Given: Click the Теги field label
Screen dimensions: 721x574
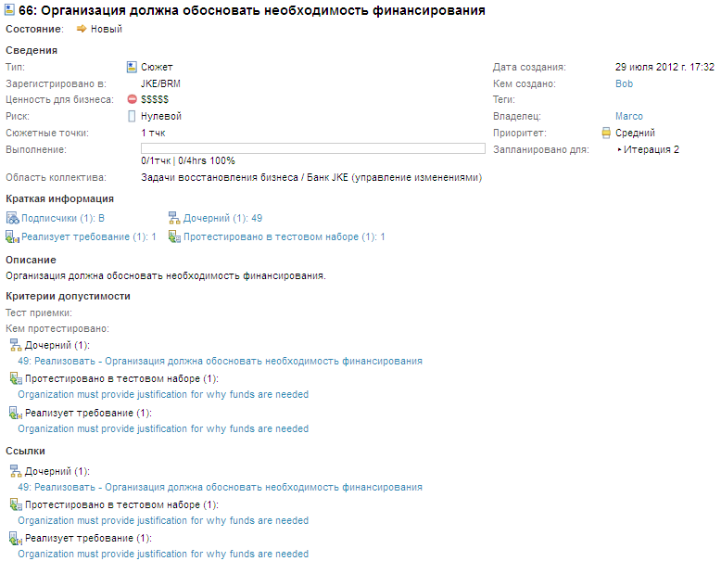Looking at the screenshot, I should click(x=504, y=99).
